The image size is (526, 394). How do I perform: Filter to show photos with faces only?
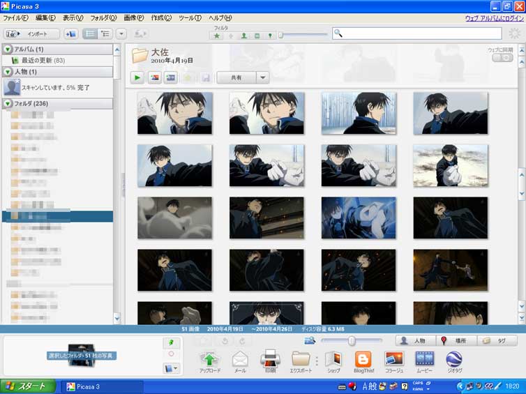[x=244, y=36]
